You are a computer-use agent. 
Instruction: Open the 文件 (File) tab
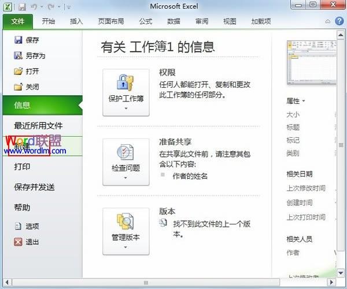(18, 21)
